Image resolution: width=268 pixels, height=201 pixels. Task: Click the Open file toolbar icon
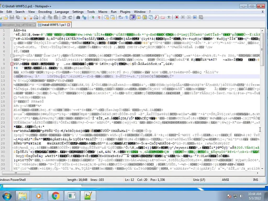click(x=6, y=17)
